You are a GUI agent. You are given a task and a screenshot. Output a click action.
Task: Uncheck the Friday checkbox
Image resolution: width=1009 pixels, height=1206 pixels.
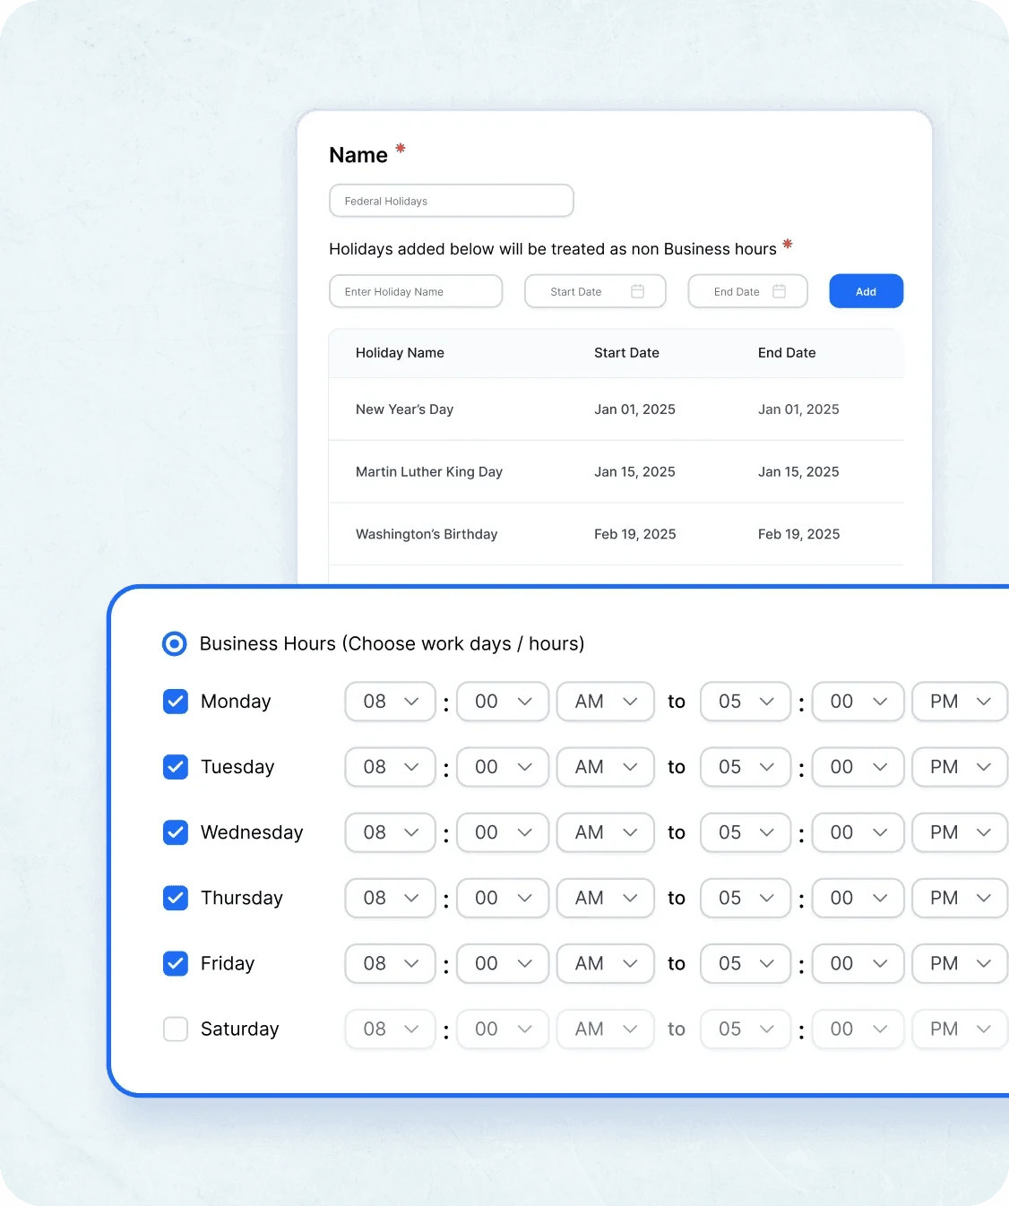coord(176,963)
